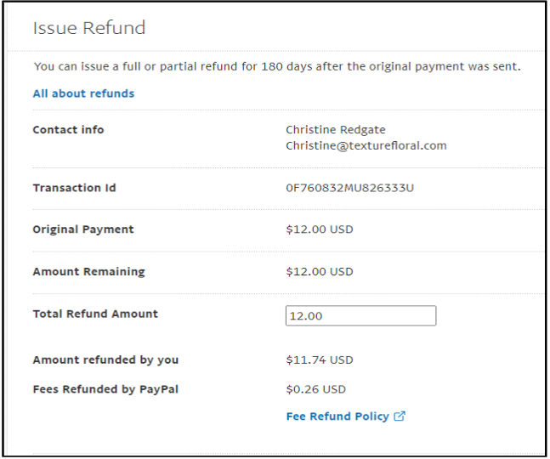Click the Fees Refunded by PayPal label
The height and width of the screenshot is (459, 550).
click(105, 389)
